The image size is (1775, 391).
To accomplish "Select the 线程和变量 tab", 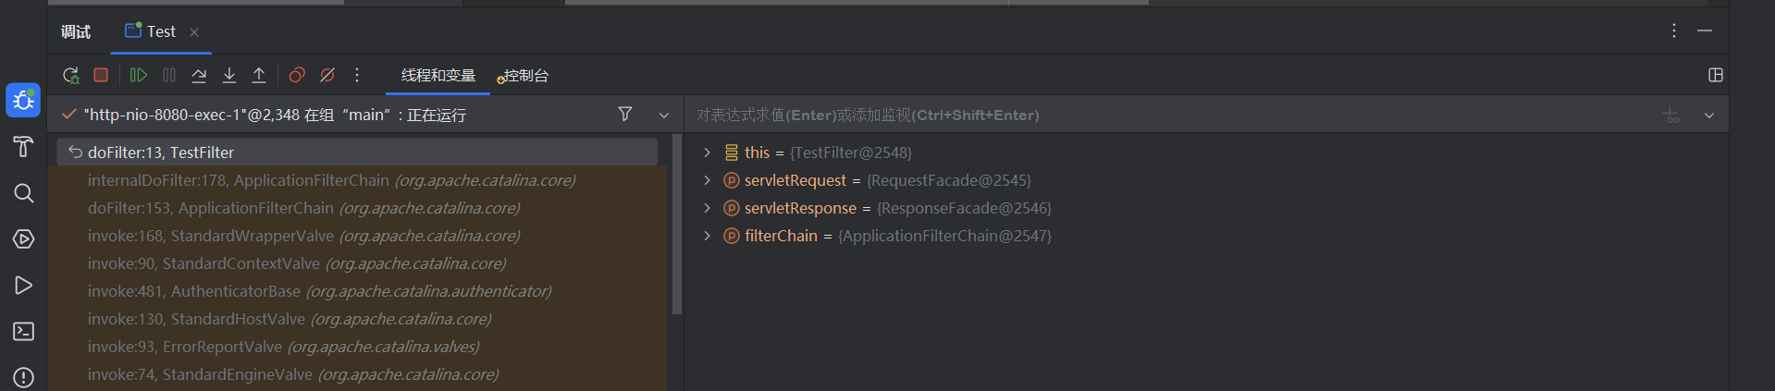I will (x=438, y=76).
